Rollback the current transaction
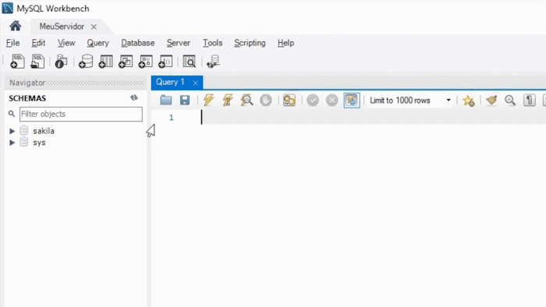546x307 pixels. [x=331, y=101]
